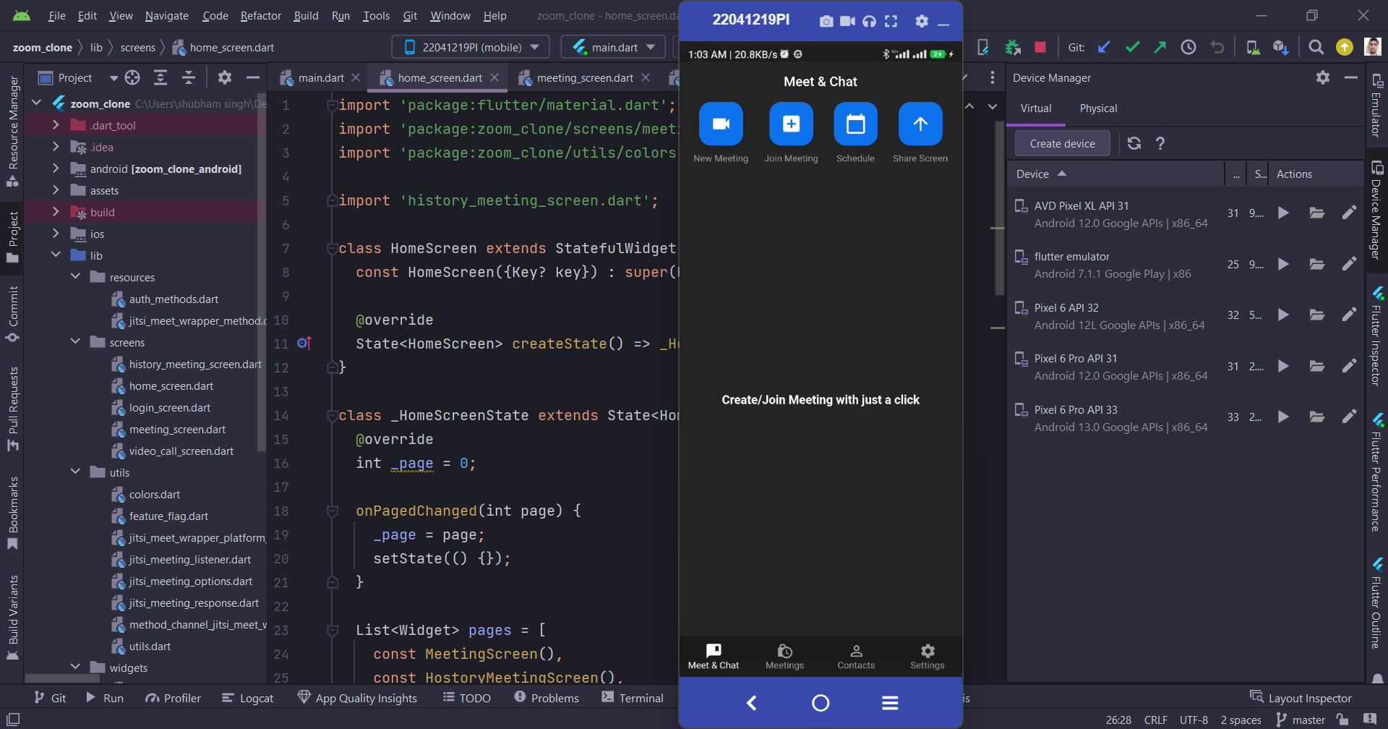Expand the android folder node
This screenshot has height=729, width=1388.
[56, 169]
